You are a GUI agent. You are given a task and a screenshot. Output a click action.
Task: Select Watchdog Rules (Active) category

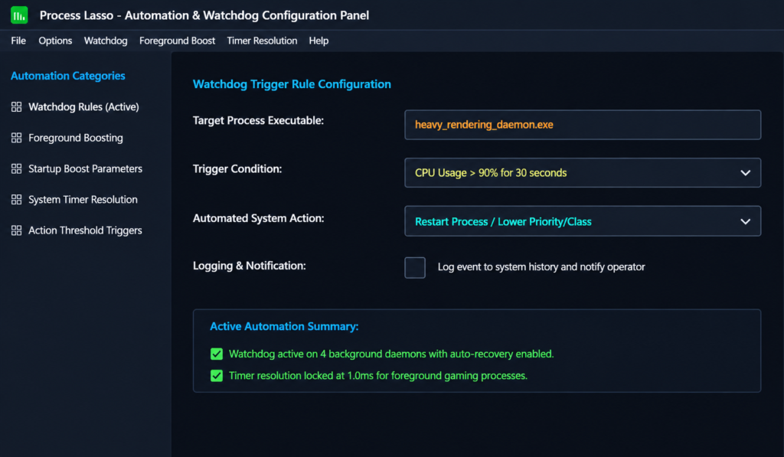click(x=83, y=106)
